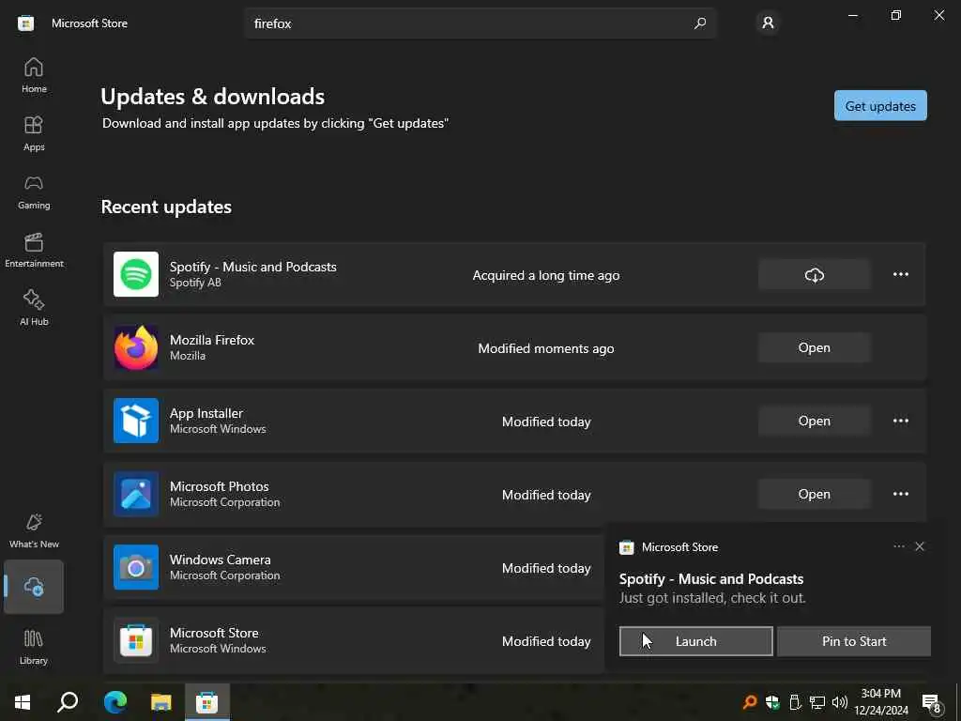Click 'Modified moments ago' status text
This screenshot has height=721, width=961.
546,348
